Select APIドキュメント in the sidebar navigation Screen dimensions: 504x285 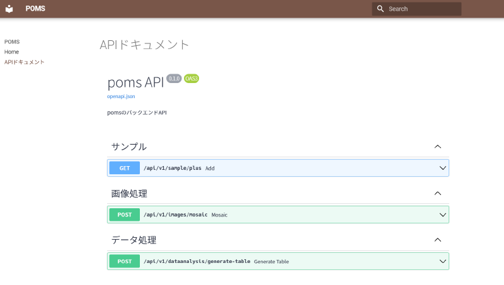(x=24, y=62)
